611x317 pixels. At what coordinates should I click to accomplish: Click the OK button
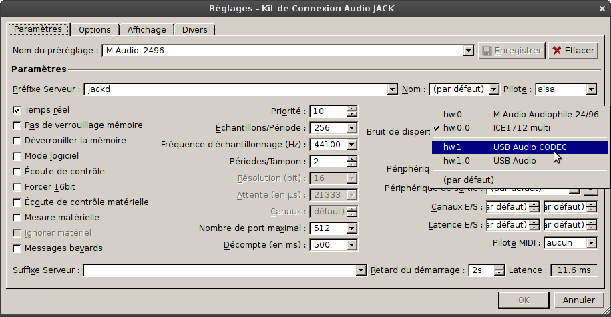tap(524, 300)
